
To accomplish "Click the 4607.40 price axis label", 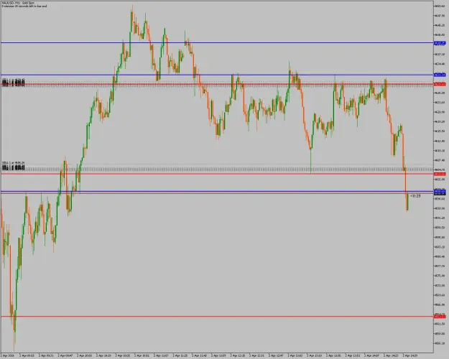I will click(x=440, y=160).
